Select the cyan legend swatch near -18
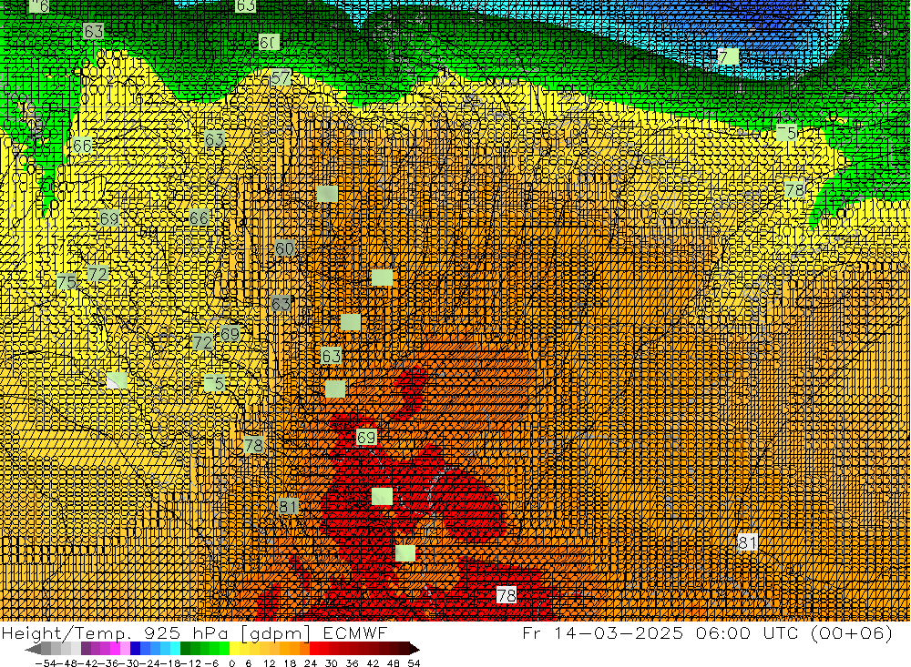The image size is (911, 667). 175,649
